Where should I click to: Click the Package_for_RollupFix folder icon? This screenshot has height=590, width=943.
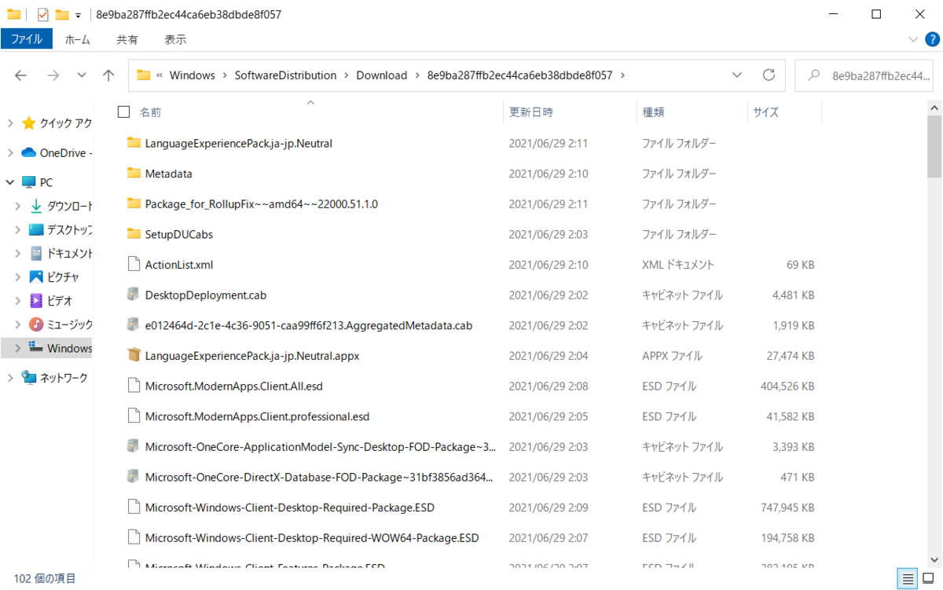click(x=133, y=203)
